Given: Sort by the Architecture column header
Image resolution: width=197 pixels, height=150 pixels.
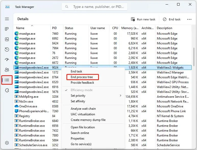Looking at the screenshot, I should (147, 28).
